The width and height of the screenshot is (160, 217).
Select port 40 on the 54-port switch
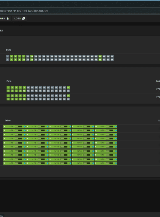(84, 60)
